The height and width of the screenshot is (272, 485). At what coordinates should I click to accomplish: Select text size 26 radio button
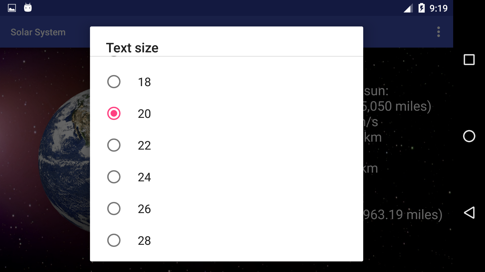(114, 209)
